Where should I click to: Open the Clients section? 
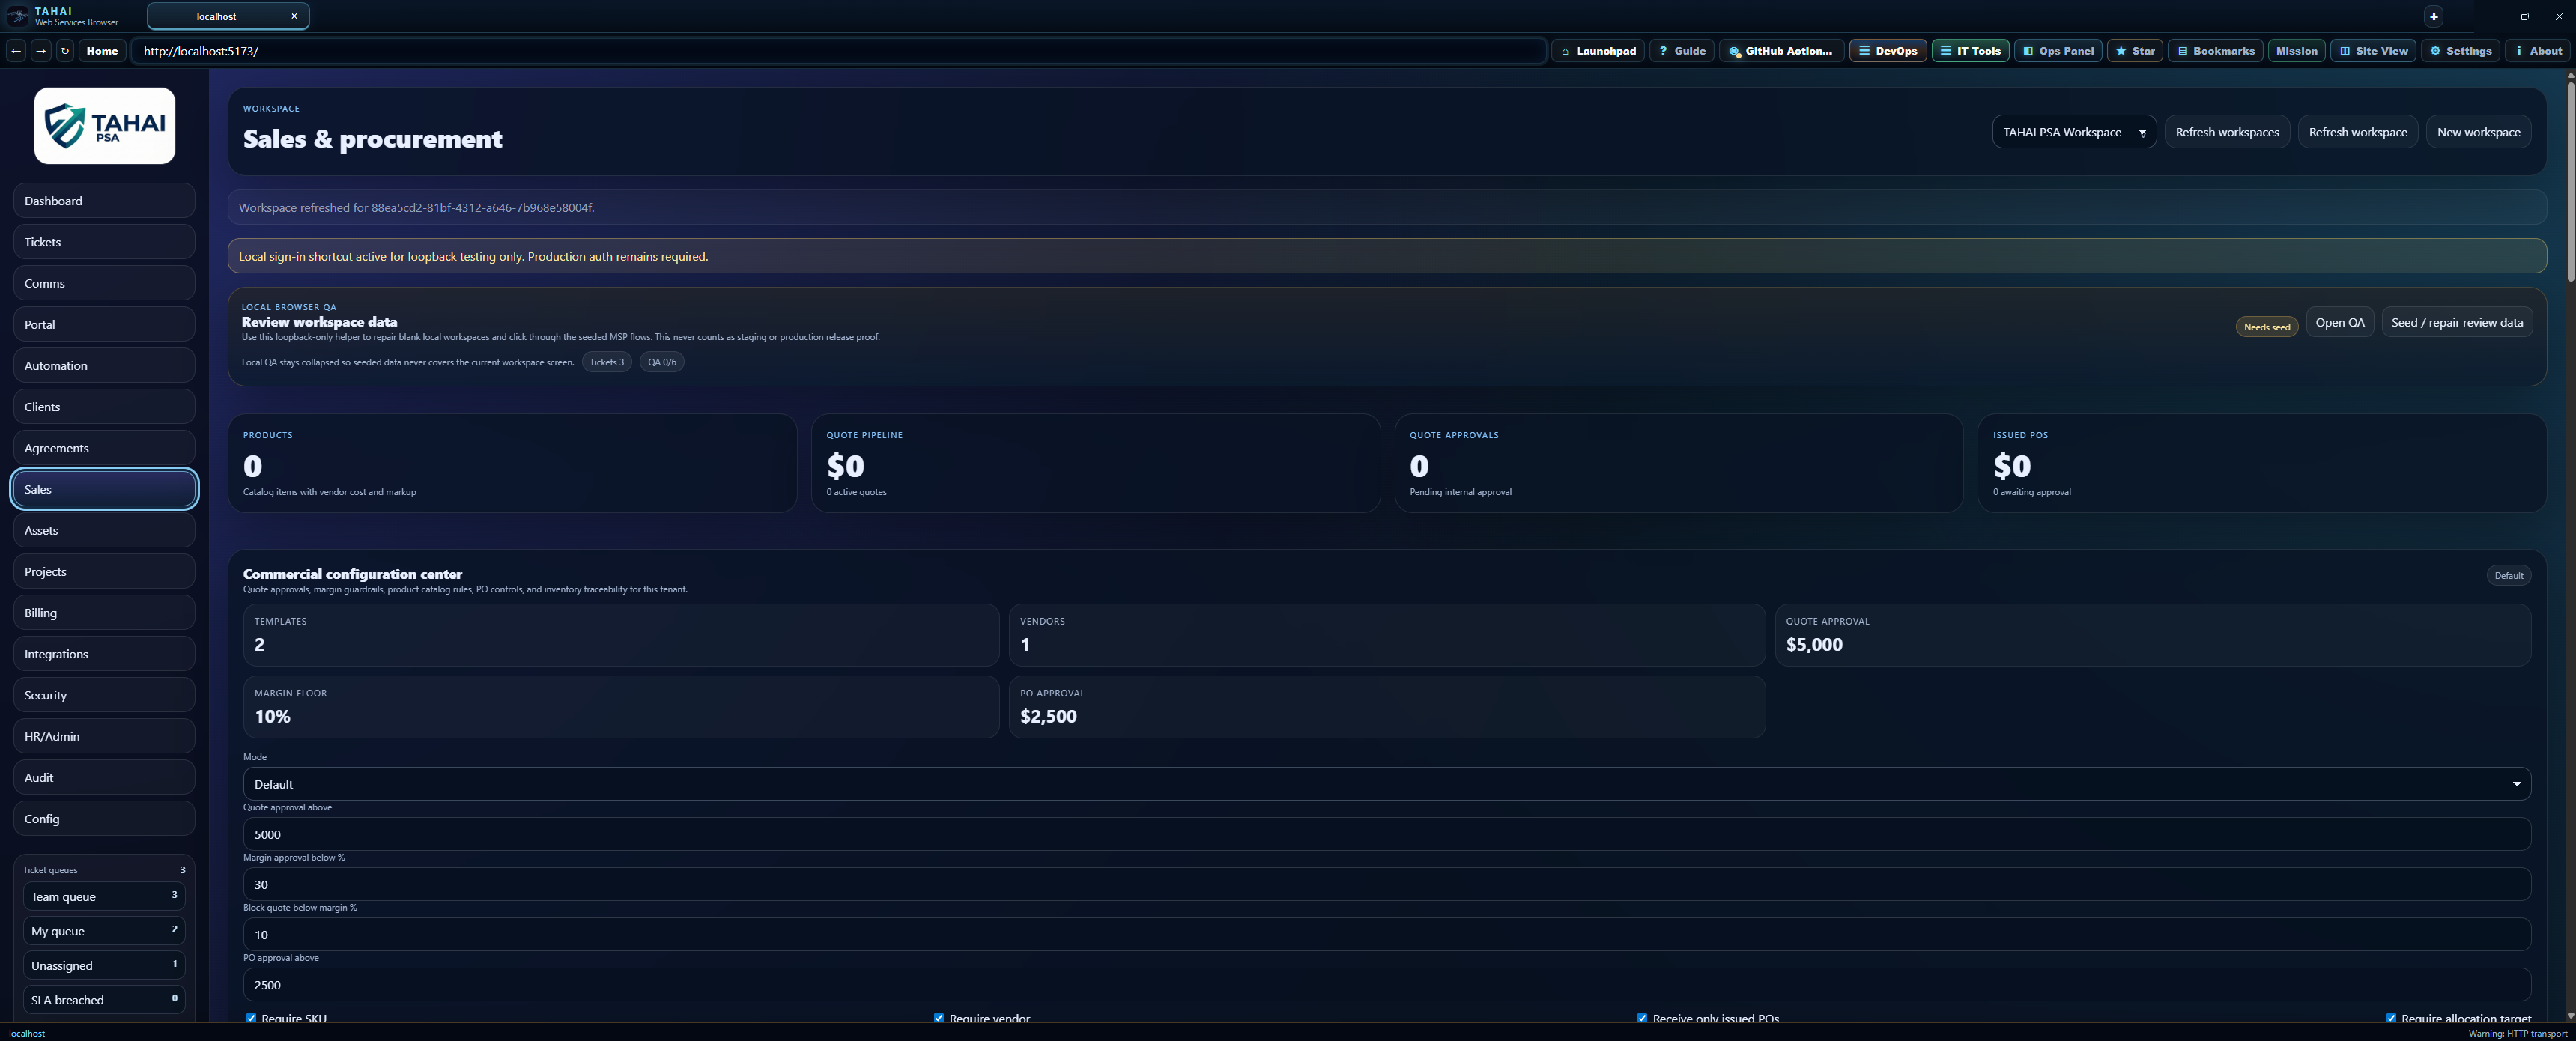tap(104, 407)
